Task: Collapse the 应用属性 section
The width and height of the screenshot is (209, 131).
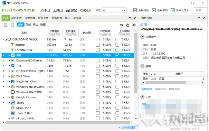Action: [142, 37]
